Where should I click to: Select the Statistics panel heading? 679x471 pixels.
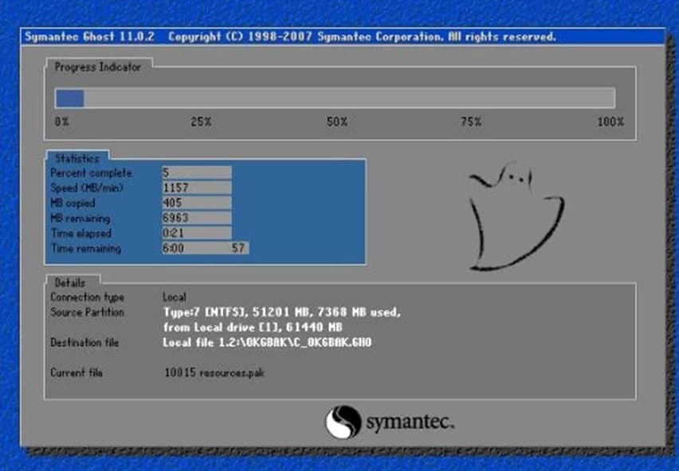tap(77, 159)
